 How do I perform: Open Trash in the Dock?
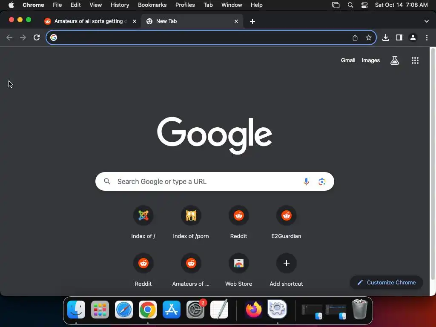click(360, 309)
